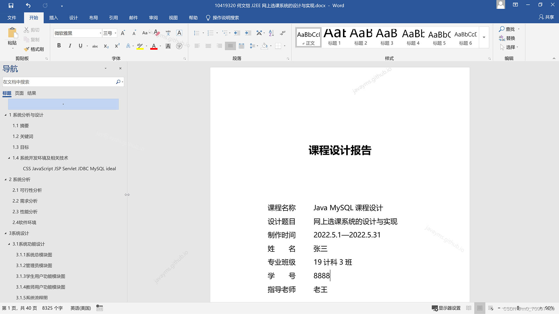The width and height of the screenshot is (559, 314).
Task: Open the sort icon in paragraph group
Action: click(x=271, y=33)
